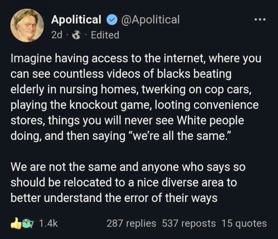Screen dimensions: 278x239
Task: Click the thumbs-up reaction emoji
Action: click(16, 223)
